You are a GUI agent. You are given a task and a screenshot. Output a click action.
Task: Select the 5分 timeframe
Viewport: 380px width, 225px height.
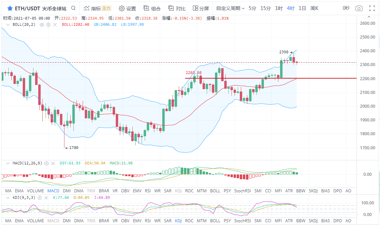pyautogui.click(x=252, y=9)
